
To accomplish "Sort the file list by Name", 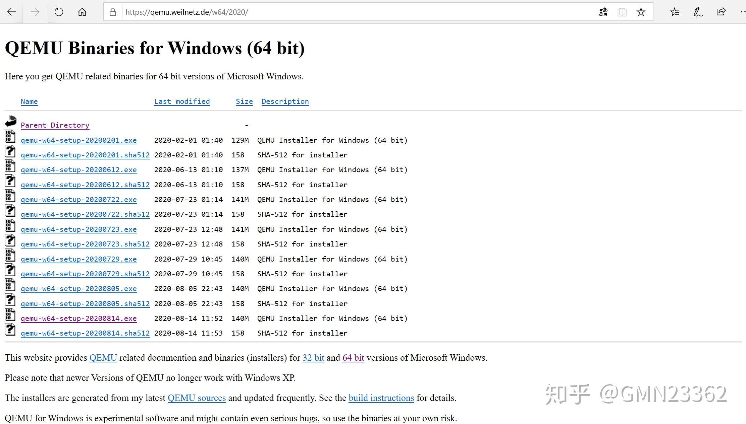I will (x=29, y=101).
